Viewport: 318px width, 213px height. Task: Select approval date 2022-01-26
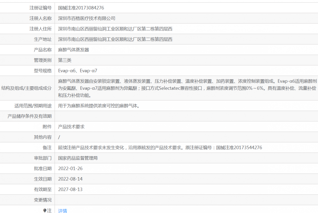[70, 168]
